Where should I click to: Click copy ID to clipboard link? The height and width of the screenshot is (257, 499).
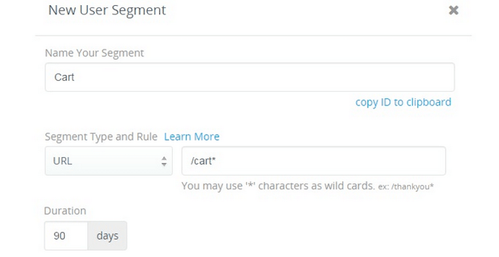[x=403, y=102]
